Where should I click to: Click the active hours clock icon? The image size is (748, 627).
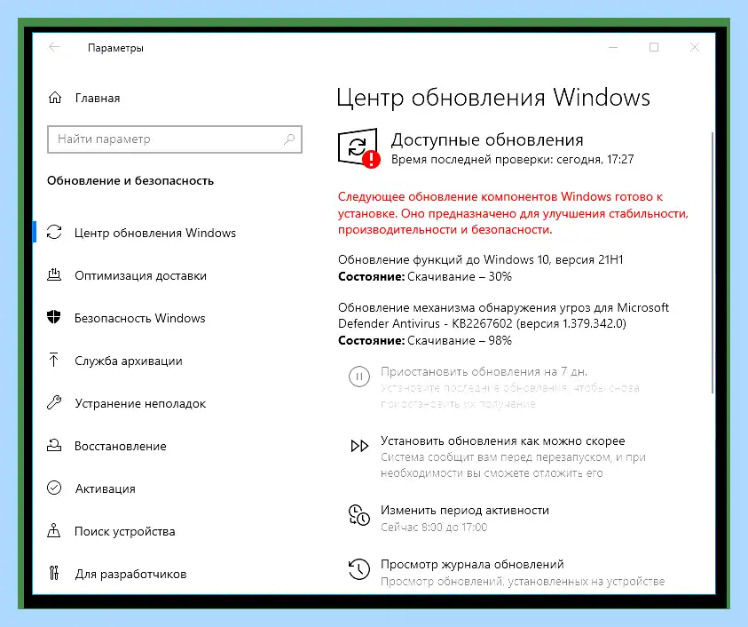[x=358, y=515]
